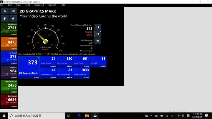Open the Baseline menu
The image size is (212, 119).
[x=52, y=5]
